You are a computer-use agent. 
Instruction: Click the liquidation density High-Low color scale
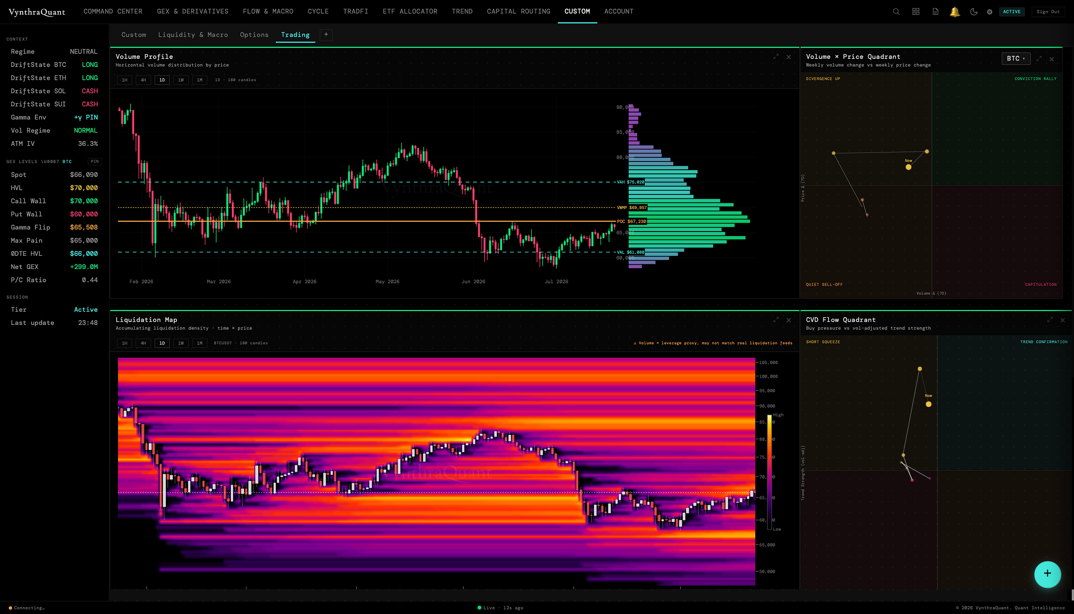click(x=769, y=472)
